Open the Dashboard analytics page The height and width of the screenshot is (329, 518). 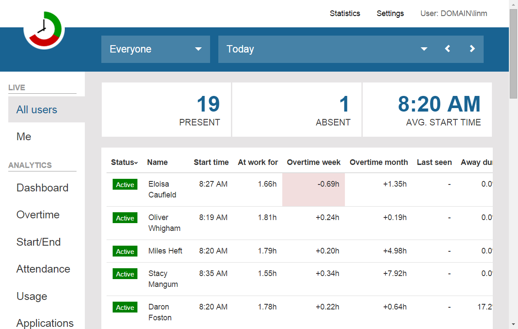pos(42,188)
